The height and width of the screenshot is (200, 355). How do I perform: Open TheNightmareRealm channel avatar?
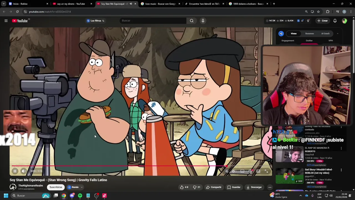pyautogui.click(x=13, y=187)
